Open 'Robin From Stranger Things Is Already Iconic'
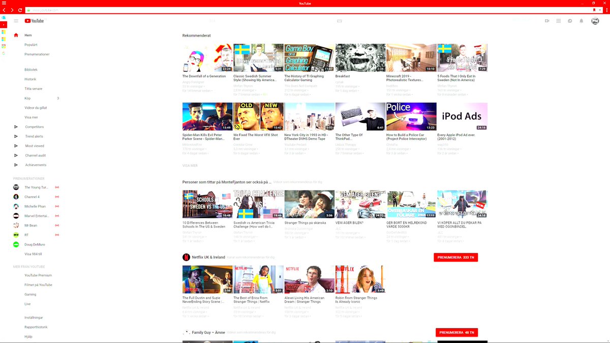This screenshot has width=610, height=343. pos(356,300)
